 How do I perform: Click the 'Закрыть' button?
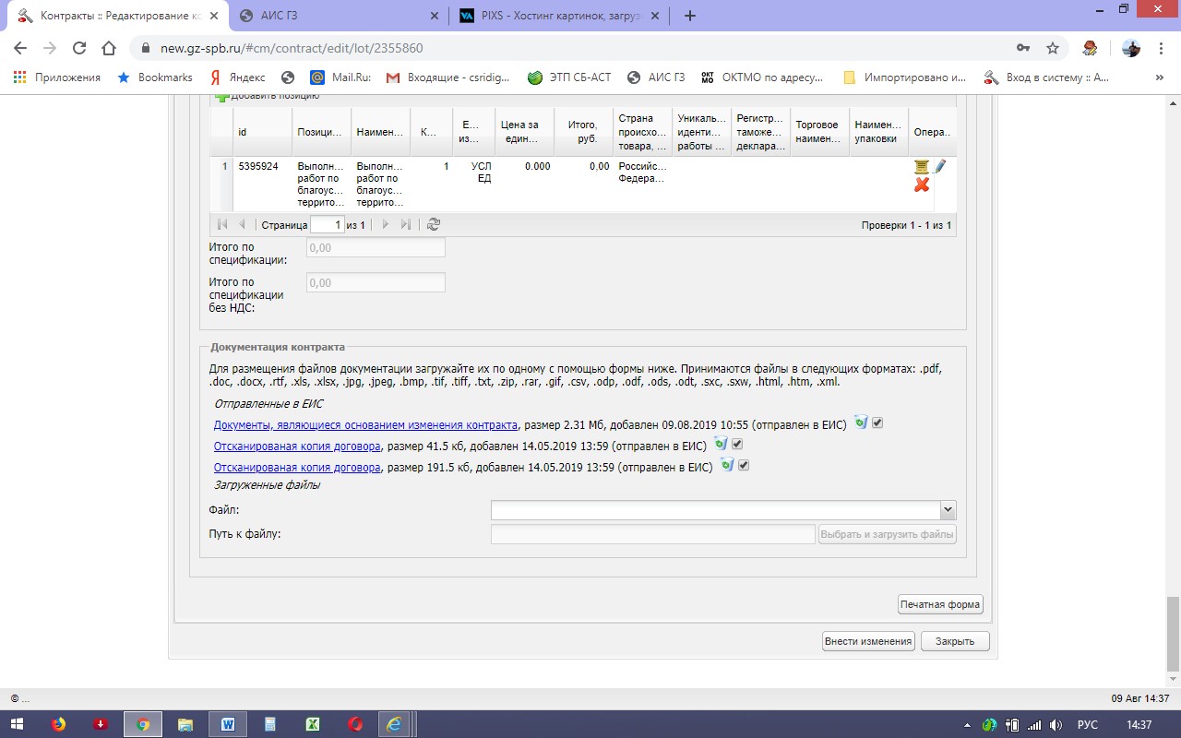tap(955, 641)
